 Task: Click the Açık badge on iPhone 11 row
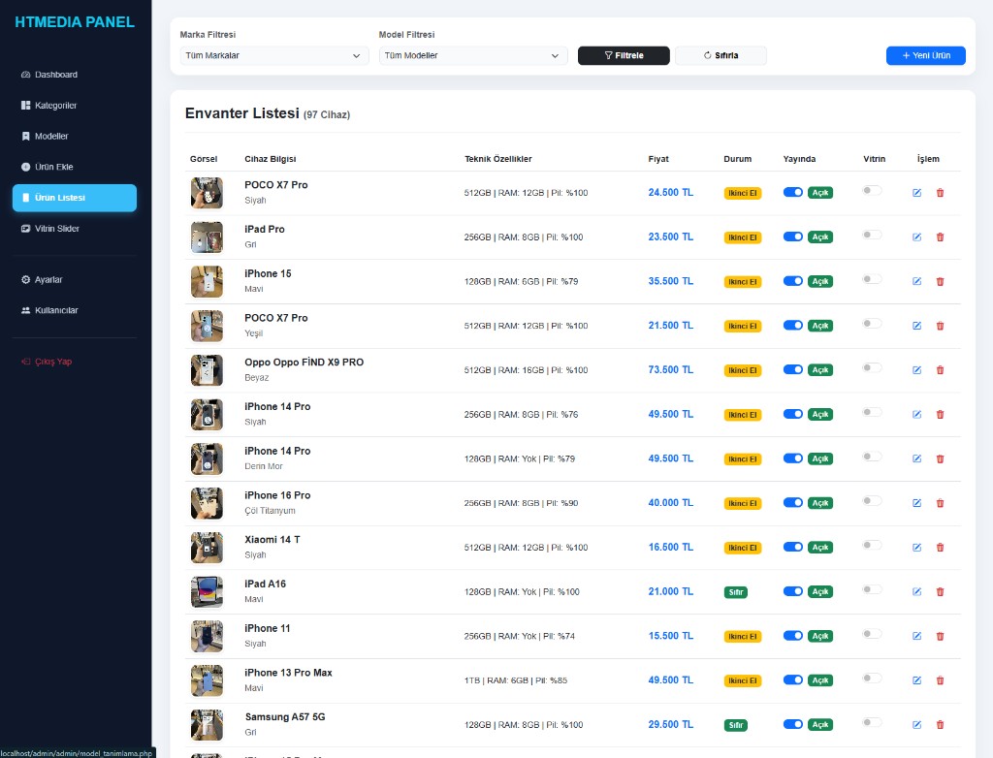click(820, 636)
